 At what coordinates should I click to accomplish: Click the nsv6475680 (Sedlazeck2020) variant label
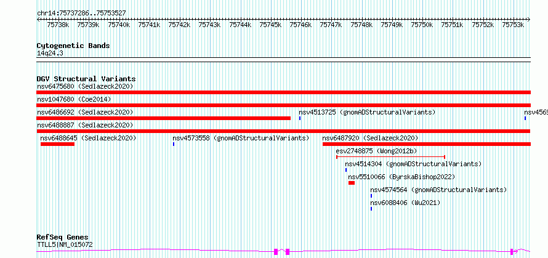pyautogui.click(x=85, y=86)
